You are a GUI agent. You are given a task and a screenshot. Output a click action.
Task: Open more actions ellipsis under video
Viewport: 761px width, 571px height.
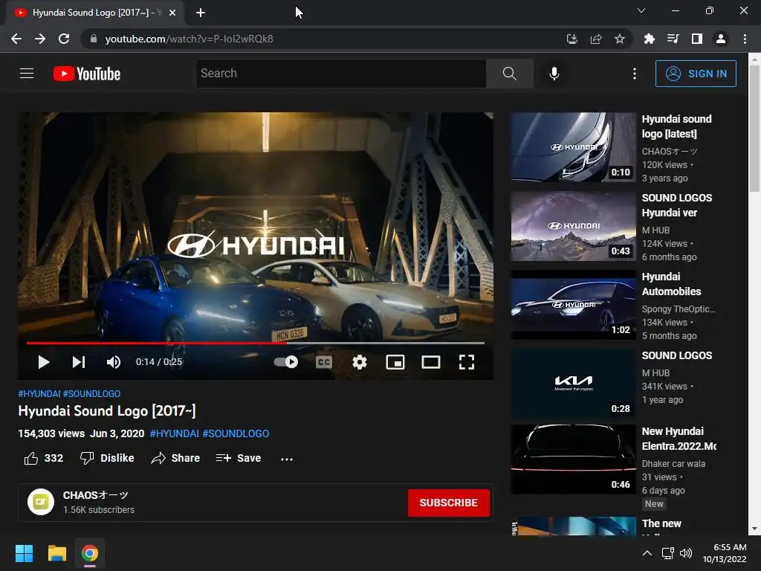[x=287, y=459]
